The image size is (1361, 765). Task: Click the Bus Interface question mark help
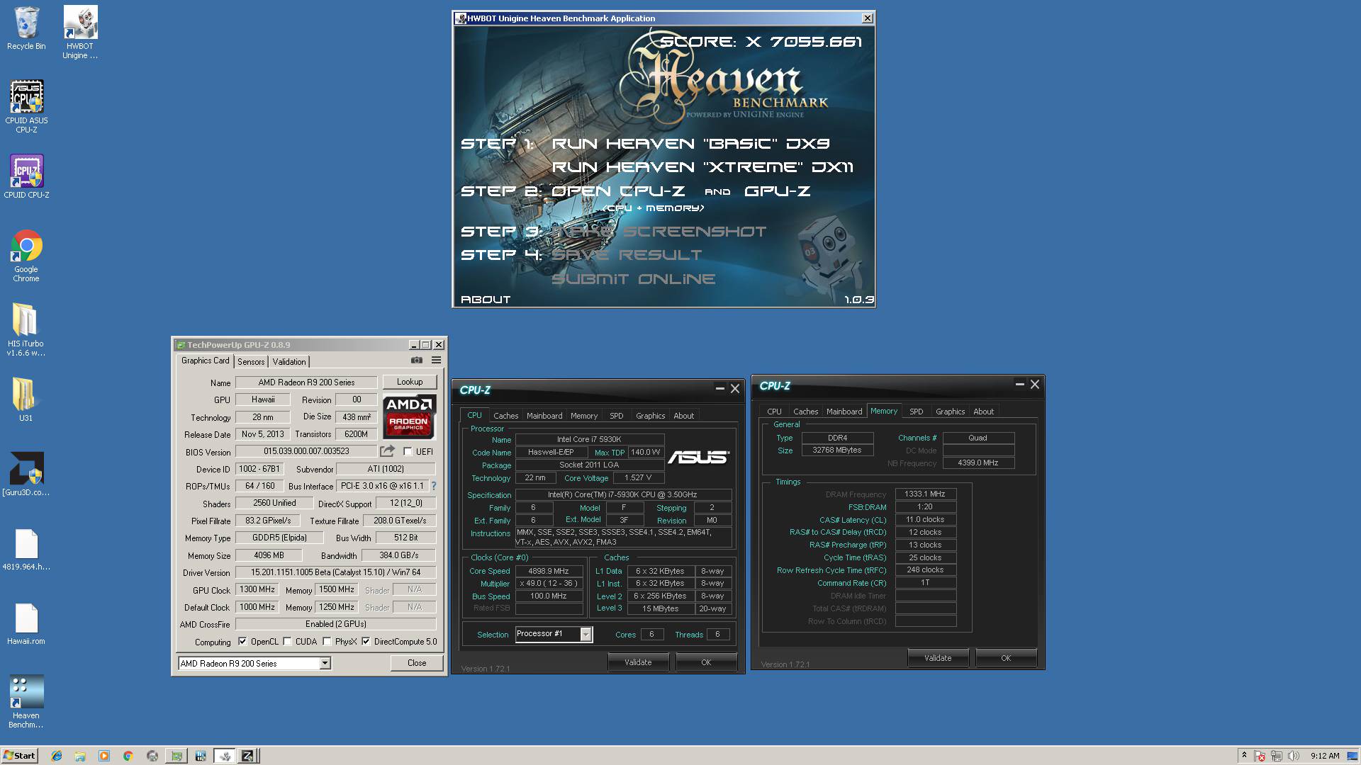(x=434, y=486)
